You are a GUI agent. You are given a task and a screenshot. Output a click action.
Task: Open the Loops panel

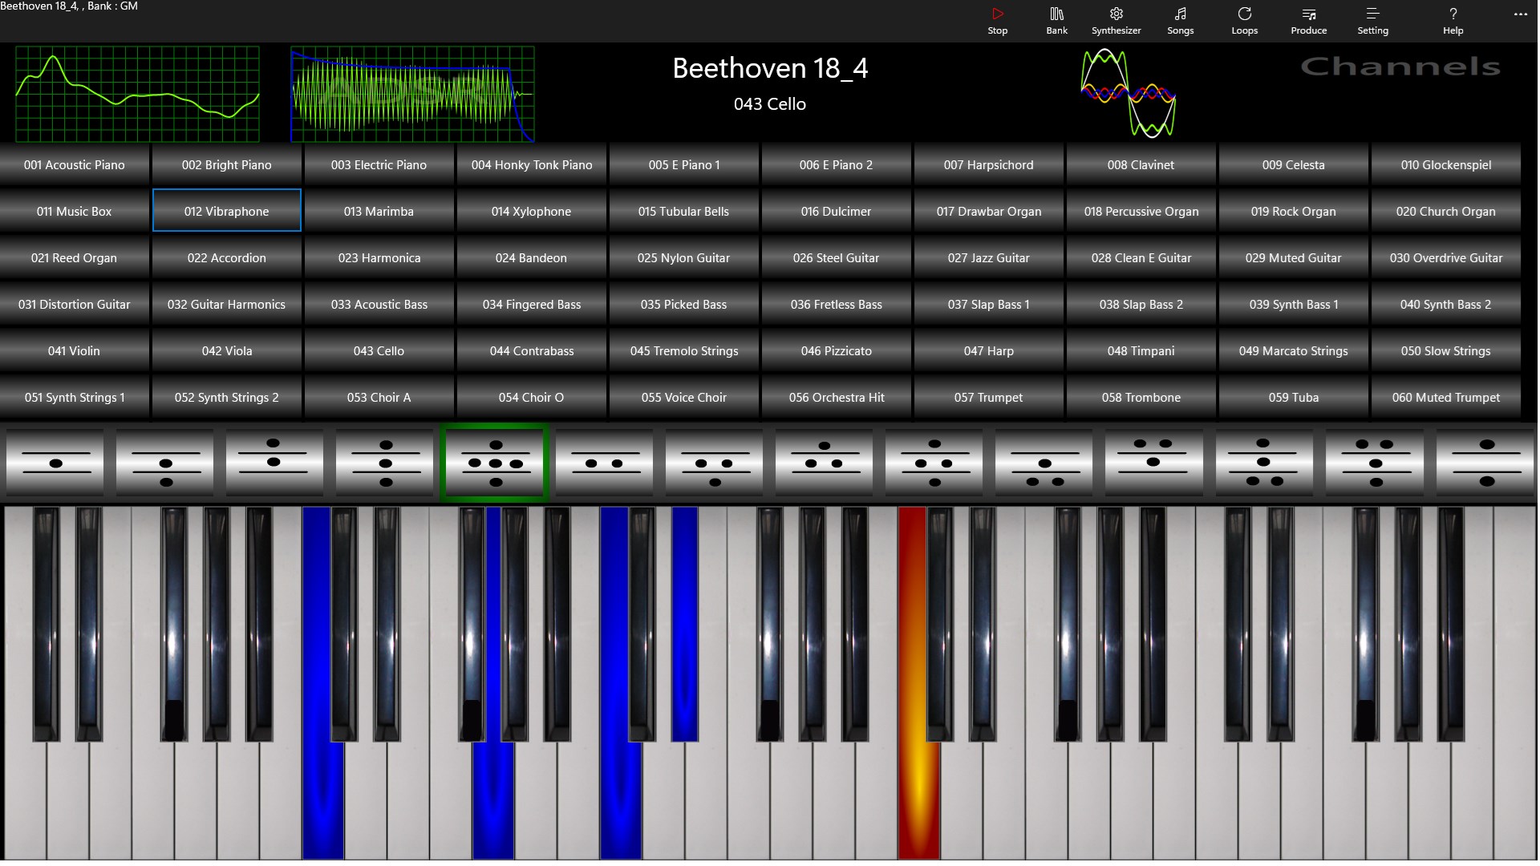point(1244,20)
